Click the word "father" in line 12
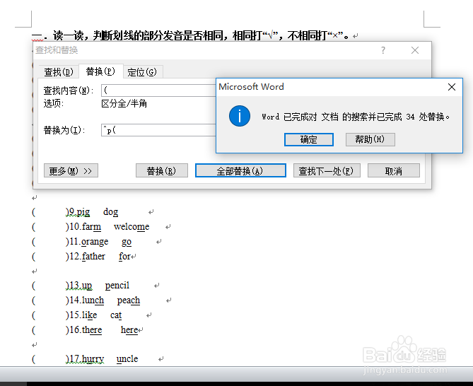The height and width of the screenshot is (386, 473). pyautogui.click(x=93, y=257)
